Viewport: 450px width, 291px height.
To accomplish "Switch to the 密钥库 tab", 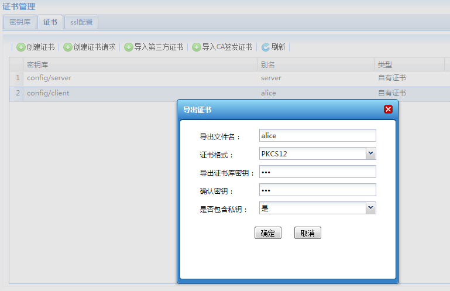I will coord(20,22).
